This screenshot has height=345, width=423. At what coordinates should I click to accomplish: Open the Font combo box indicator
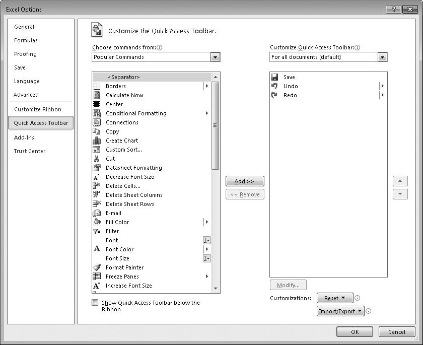coord(206,240)
